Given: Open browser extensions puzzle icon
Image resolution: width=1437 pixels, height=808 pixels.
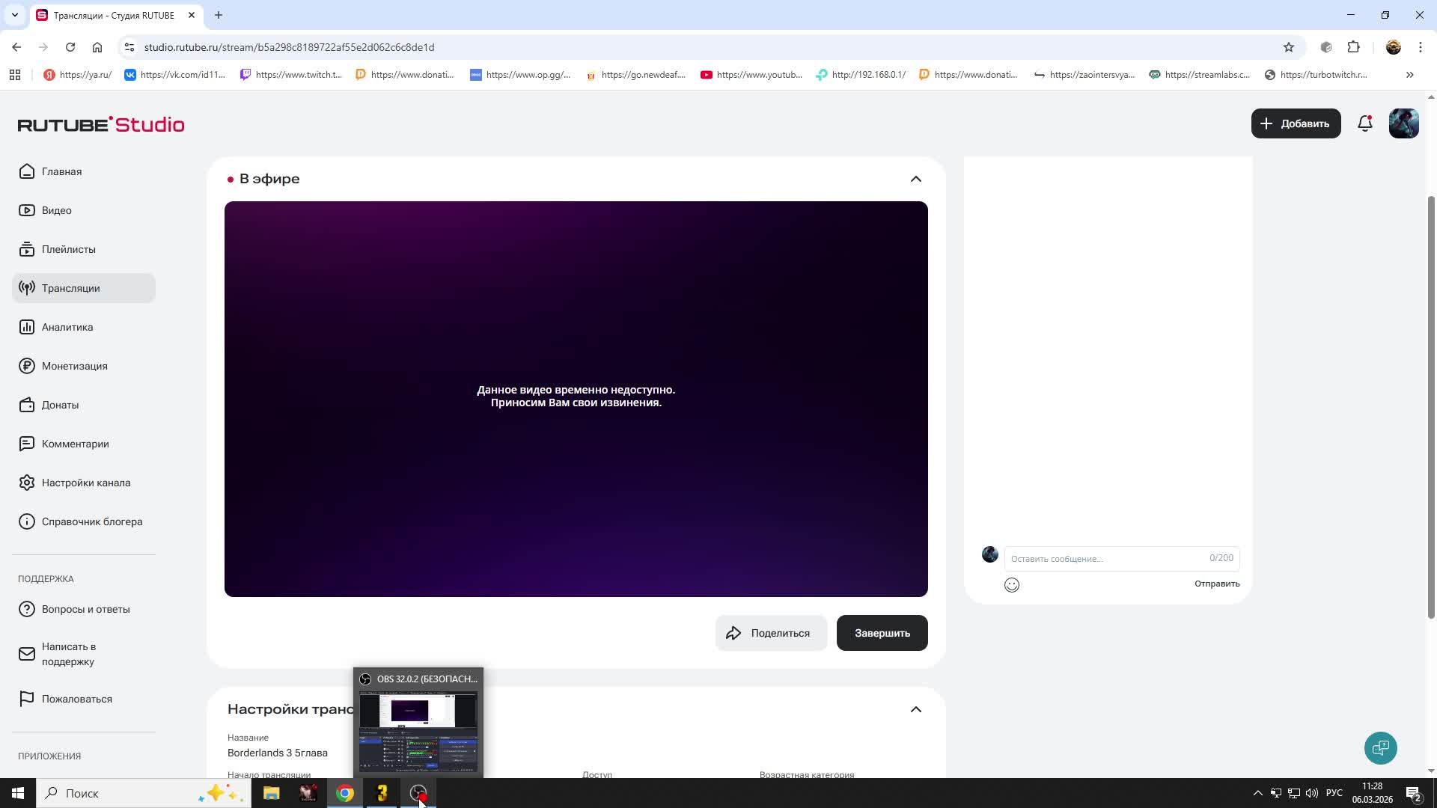Looking at the screenshot, I should tap(1353, 47).
